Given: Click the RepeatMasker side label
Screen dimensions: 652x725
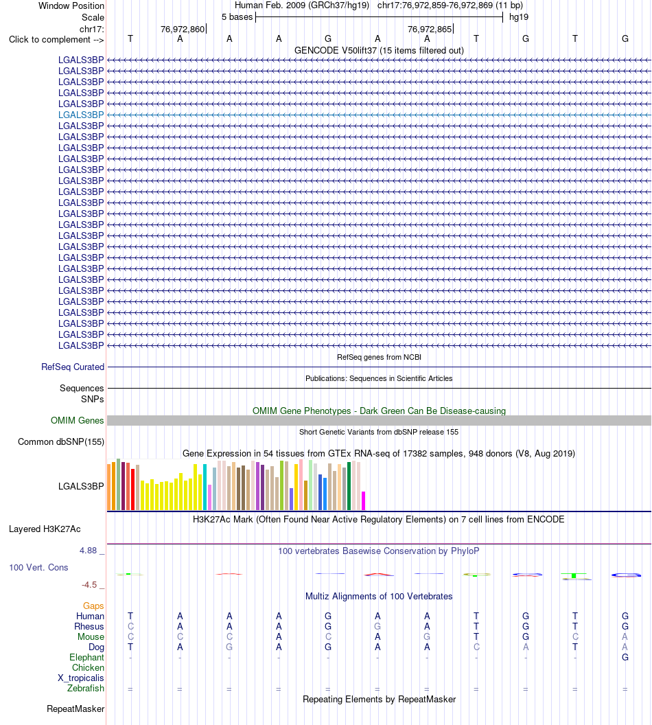Looking at the screenshot, I should (75, 709).
